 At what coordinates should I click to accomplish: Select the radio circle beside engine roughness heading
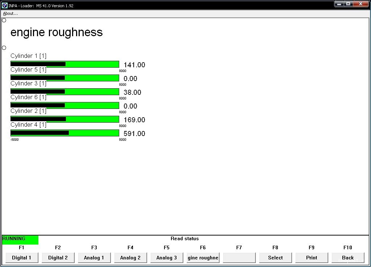tap(4, 20)
